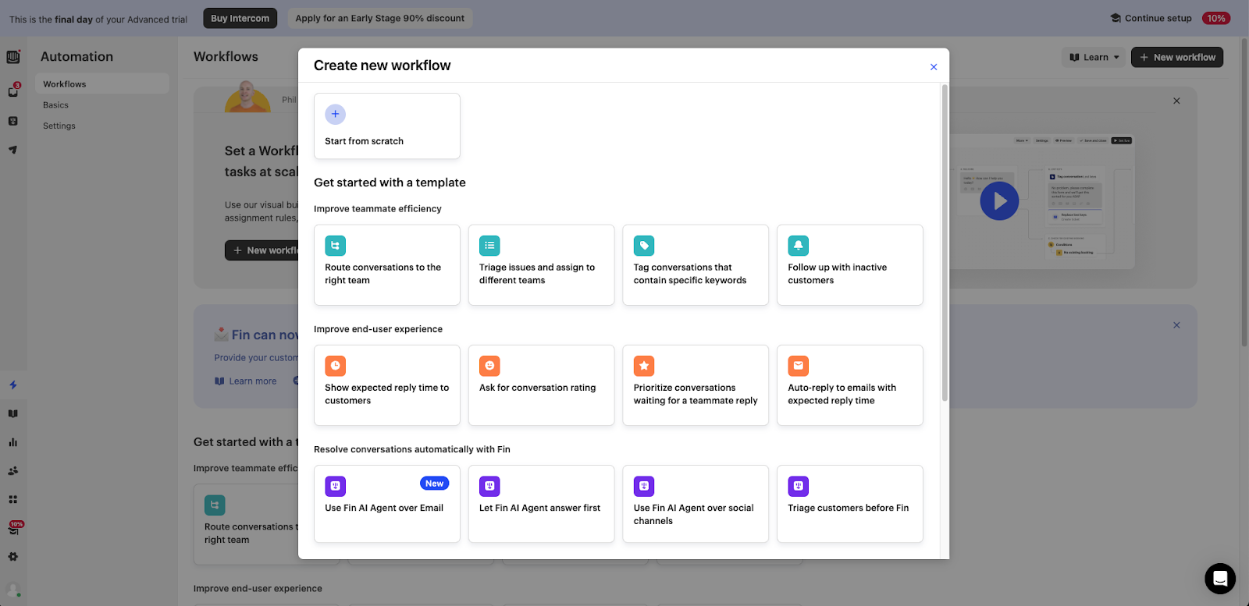The height and width of the screenshot is (606, 1249).
Task: Open the Settings gear sidebar icon
Action: click(13, 557)
